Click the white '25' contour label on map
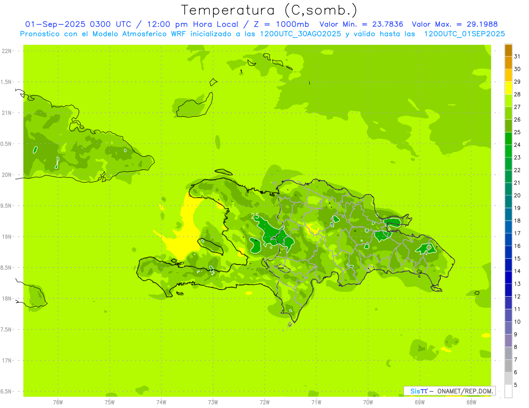Screen dimensions: 529x408 [255, 216]
